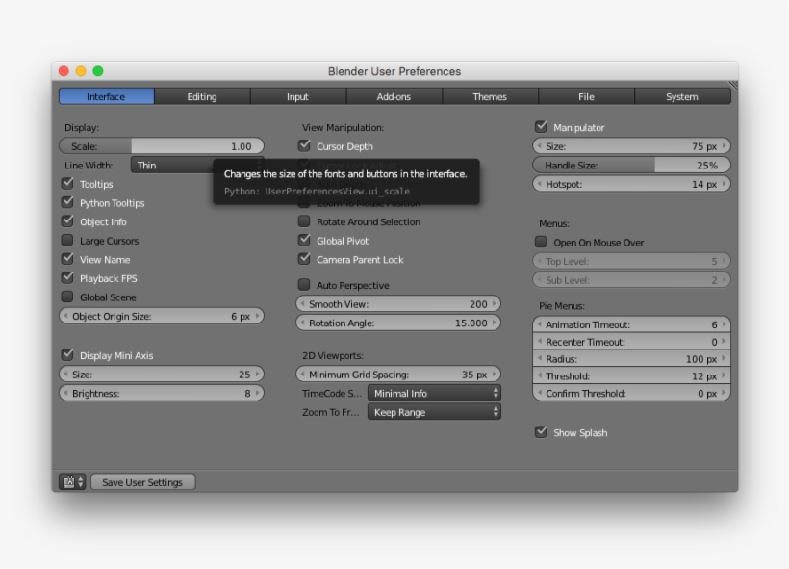
Task: Open the TimeCode Style Minimal Info dropdown
Action: point(434,393)
